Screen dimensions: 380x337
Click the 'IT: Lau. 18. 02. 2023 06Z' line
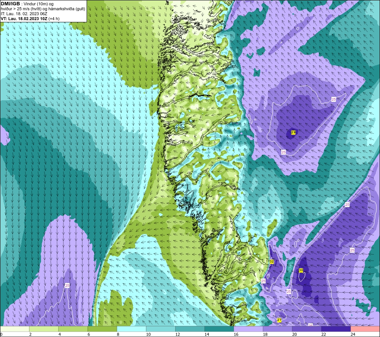point(24,14)
